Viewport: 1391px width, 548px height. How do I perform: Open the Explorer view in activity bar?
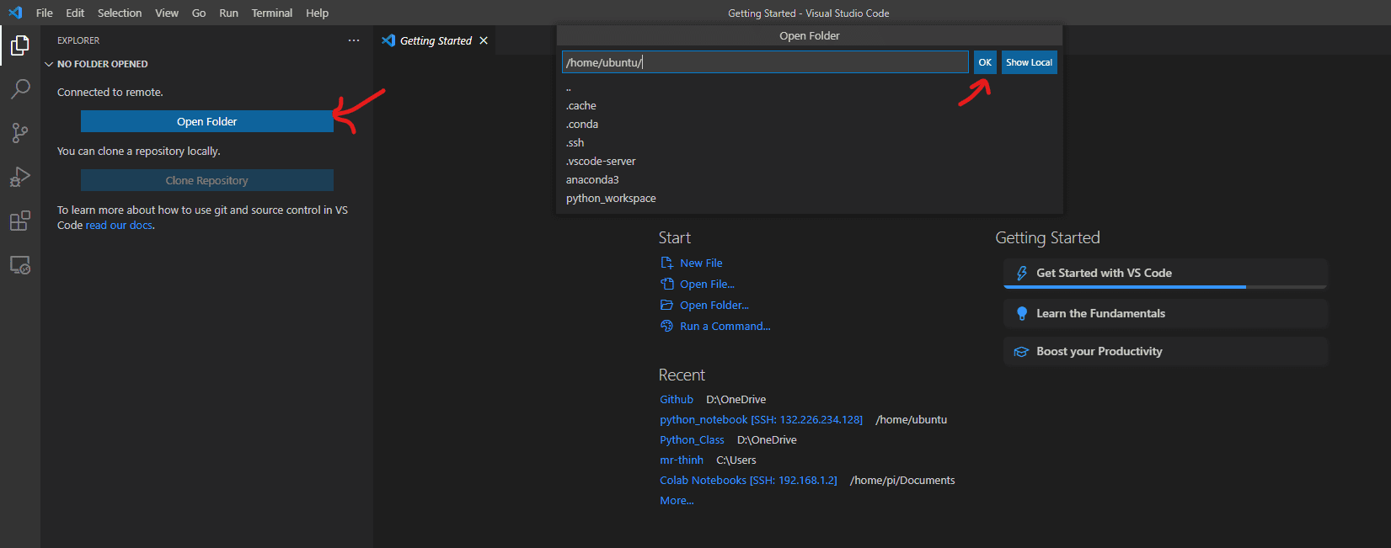(x=20, y=45)
